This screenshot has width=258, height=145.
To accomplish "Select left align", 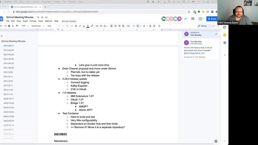I will coord(112,26).
